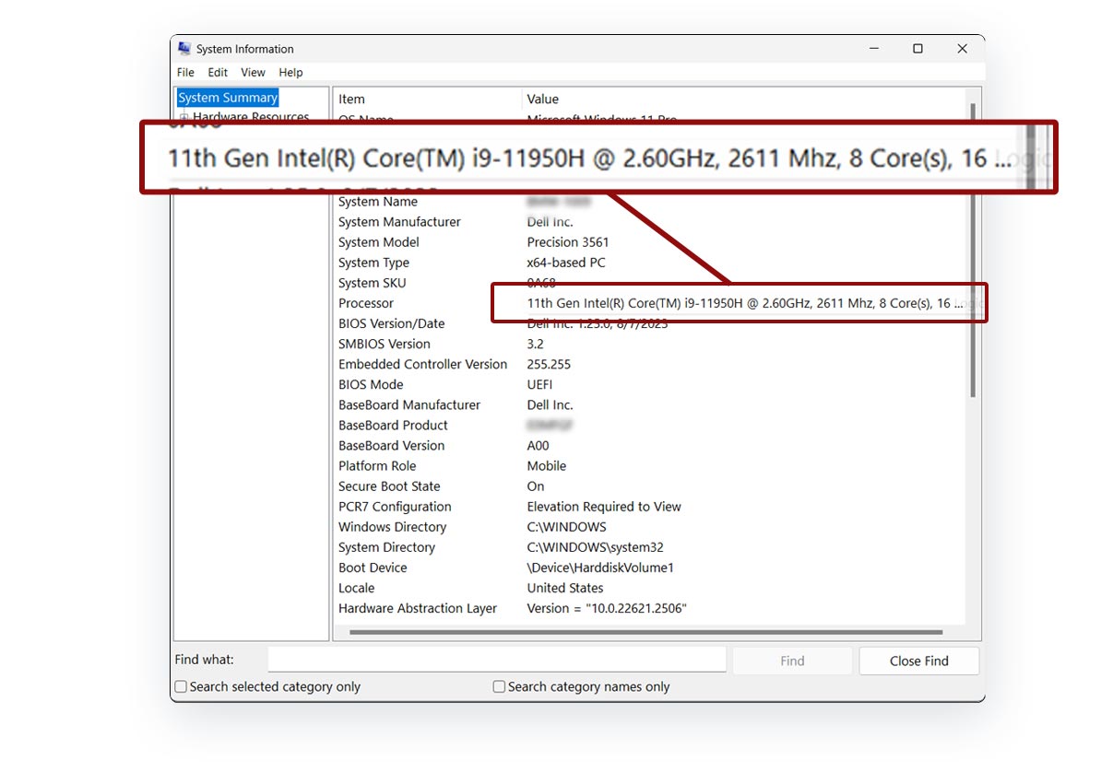This screenshot has height=772, width=1113.
Task: Click the Elevation Required to View value
Action: point(604,506)
